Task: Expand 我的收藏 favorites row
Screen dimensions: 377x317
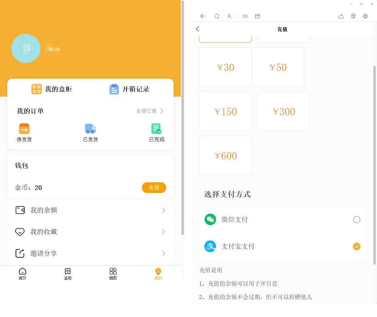Action: pyautogui.click(x=163, y=232)
